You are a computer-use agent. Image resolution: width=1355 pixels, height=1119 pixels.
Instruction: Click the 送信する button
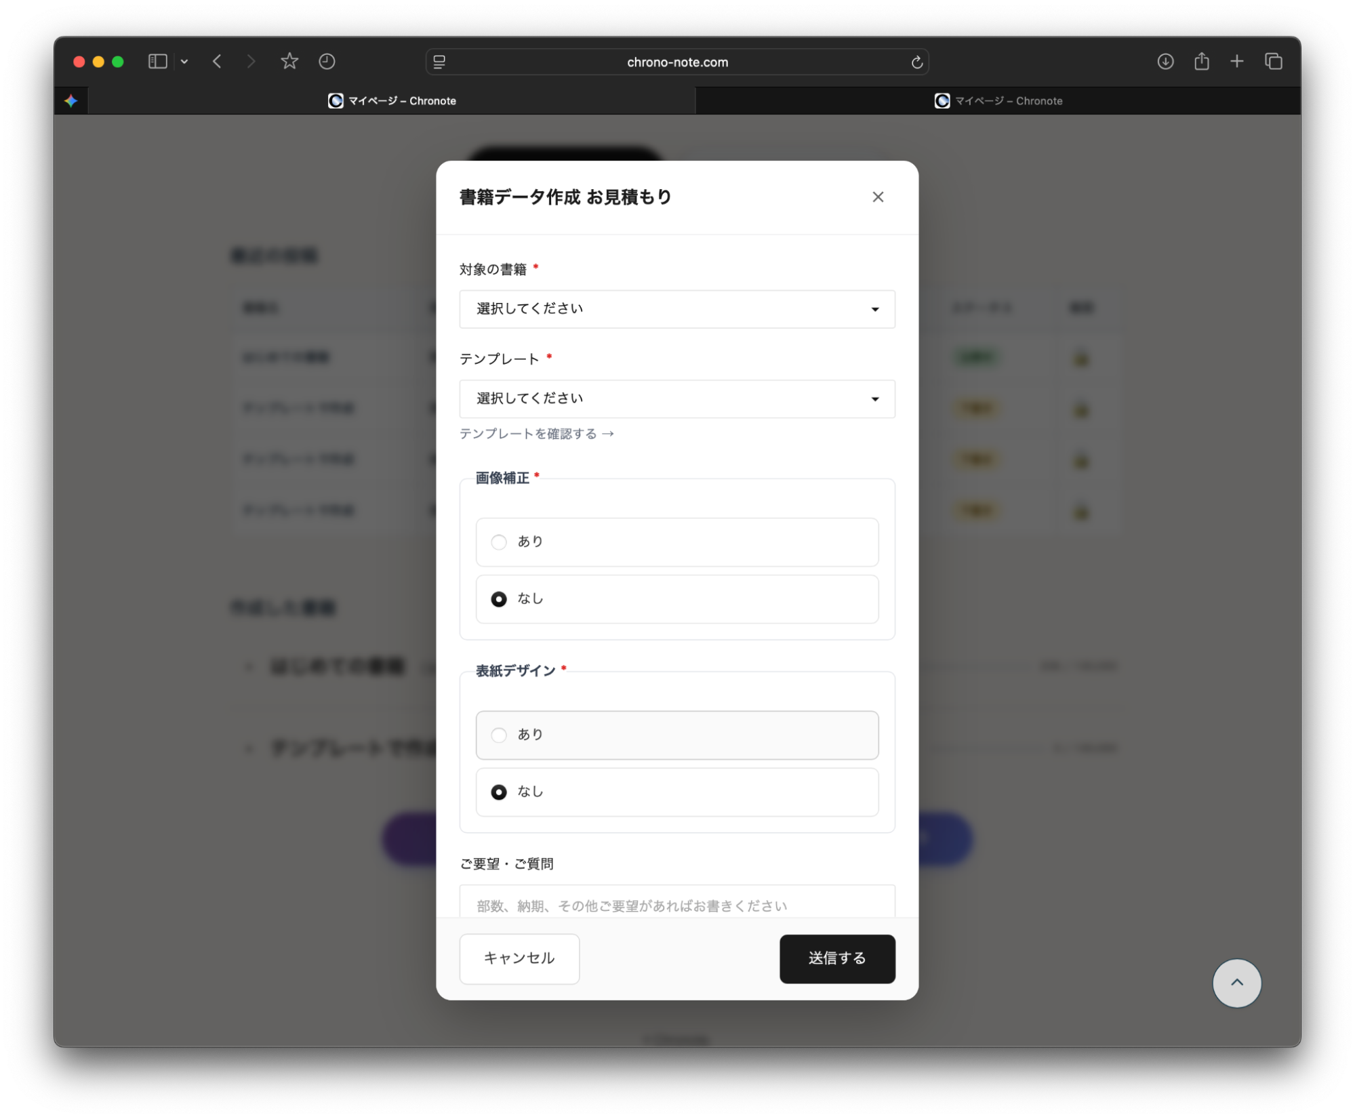point(836,958)
